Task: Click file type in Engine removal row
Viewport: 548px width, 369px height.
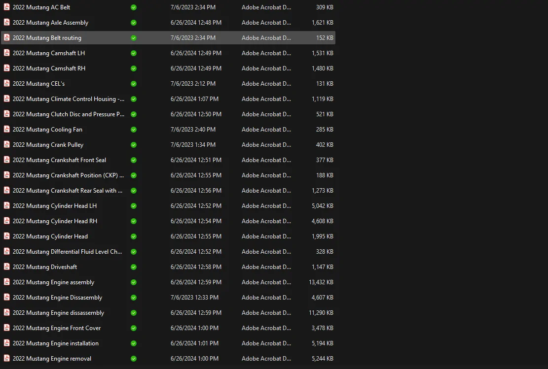Action: tap(266, 359)
